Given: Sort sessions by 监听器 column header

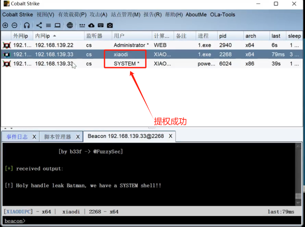Looking at the screenshot, I should 98,36.
